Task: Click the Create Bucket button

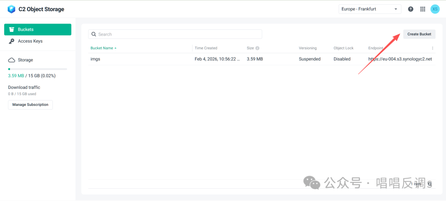Action: coord(419,34)
